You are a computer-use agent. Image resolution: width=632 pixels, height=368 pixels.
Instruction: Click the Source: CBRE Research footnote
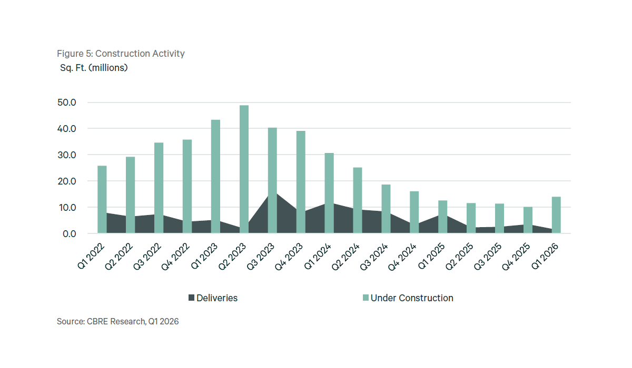[x=117, y=321]
